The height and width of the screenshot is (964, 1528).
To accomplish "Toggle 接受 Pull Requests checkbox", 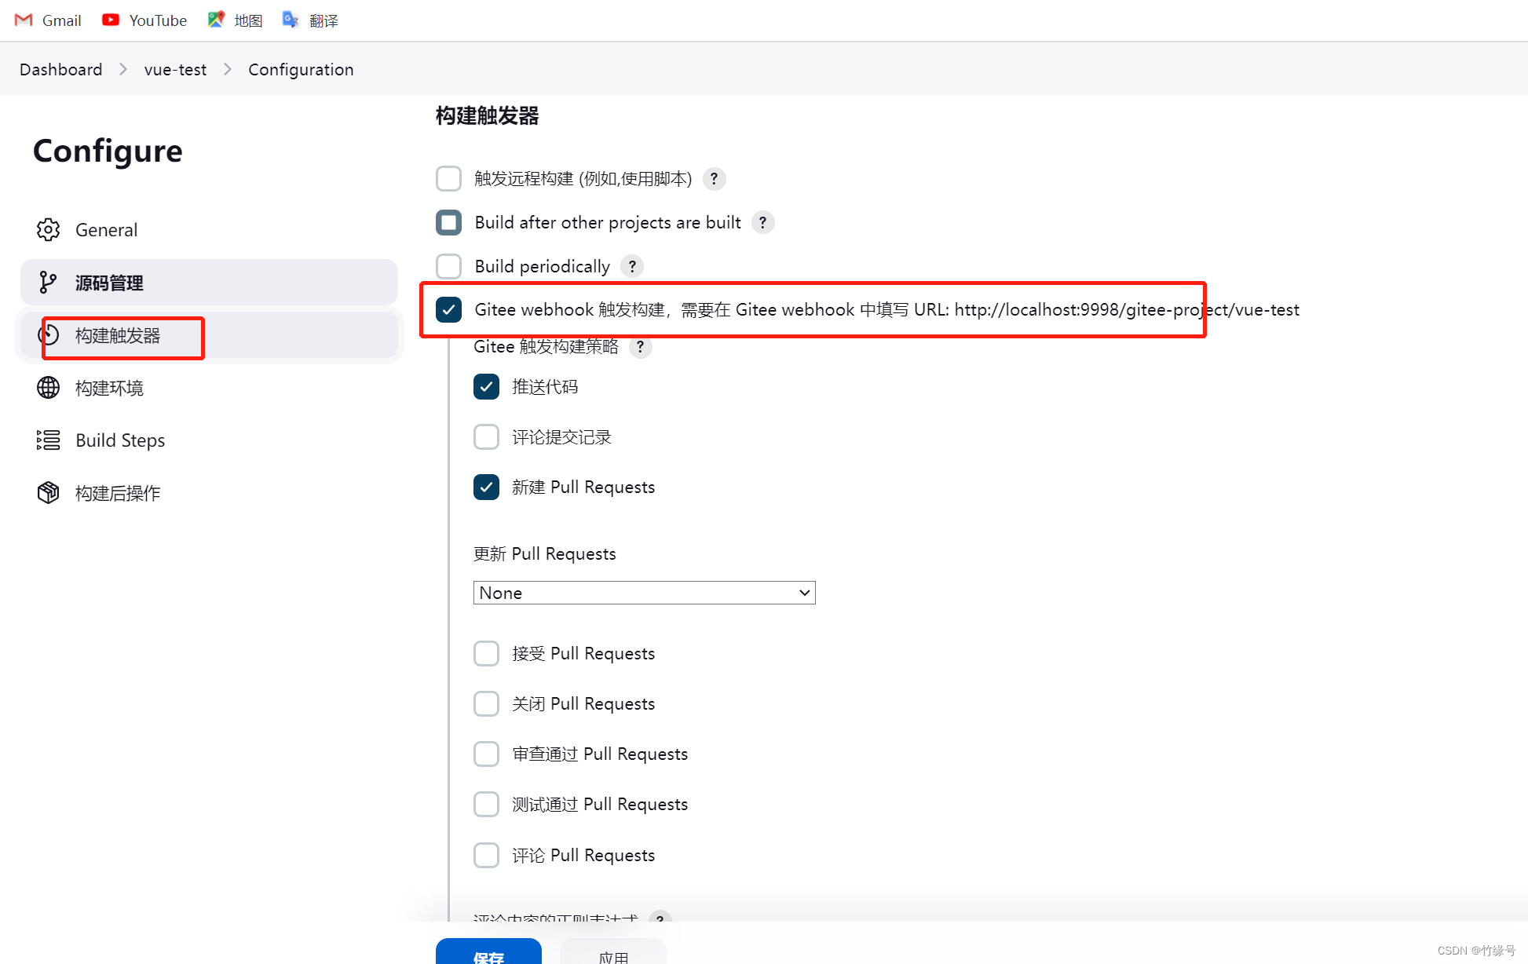I will [x=487, y=654].
